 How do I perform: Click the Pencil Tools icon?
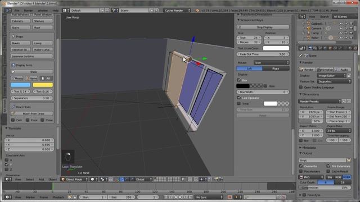click(13, 107)
